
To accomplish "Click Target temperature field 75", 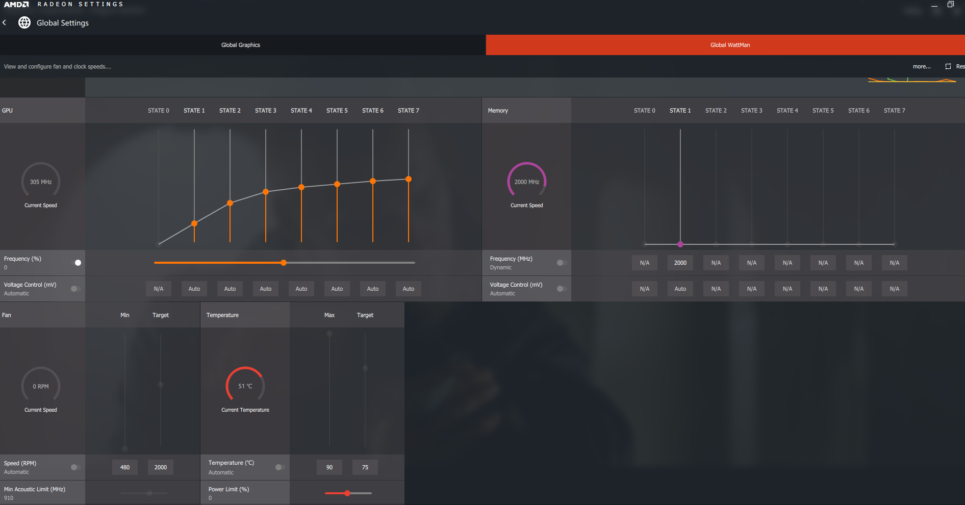I will click(365, 467).
